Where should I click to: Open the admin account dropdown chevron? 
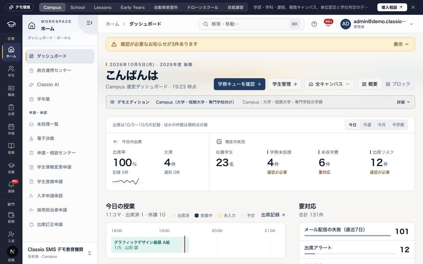tap(411, 24)
